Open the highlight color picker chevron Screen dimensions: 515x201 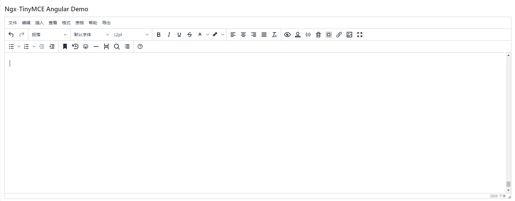(223, 35)
